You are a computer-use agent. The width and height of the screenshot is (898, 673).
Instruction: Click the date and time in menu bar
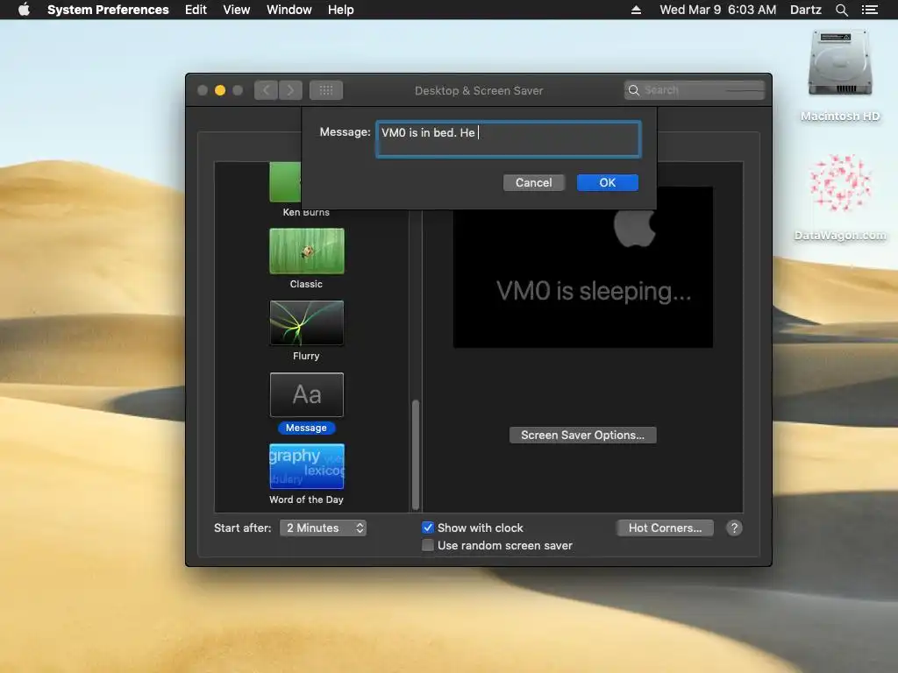point(717,10)
